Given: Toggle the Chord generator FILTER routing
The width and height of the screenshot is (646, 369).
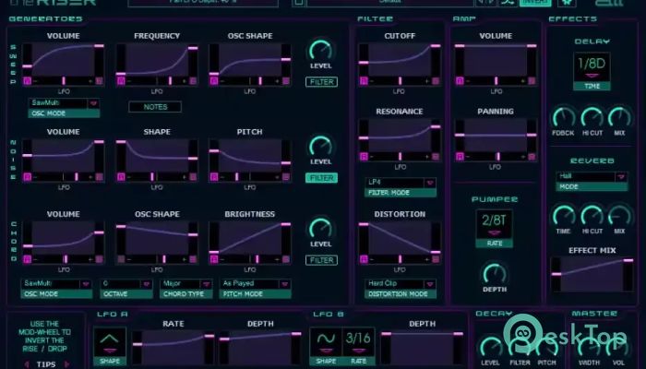Looking at the screenshot, I should click(x=320, y=260).
